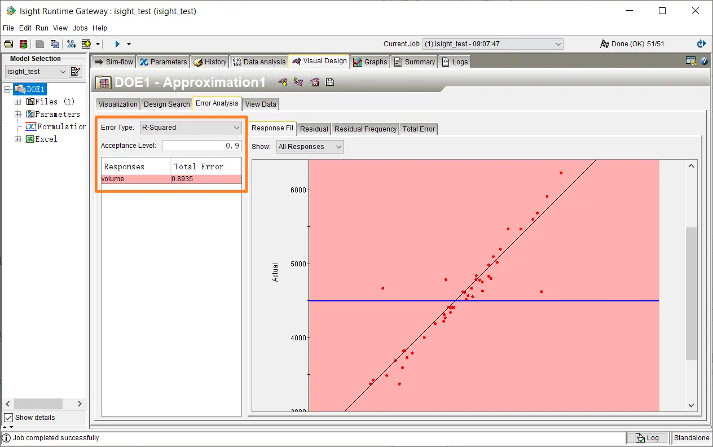Expand the Excel tree node
The image size is (713, 447).
[18, 139]
